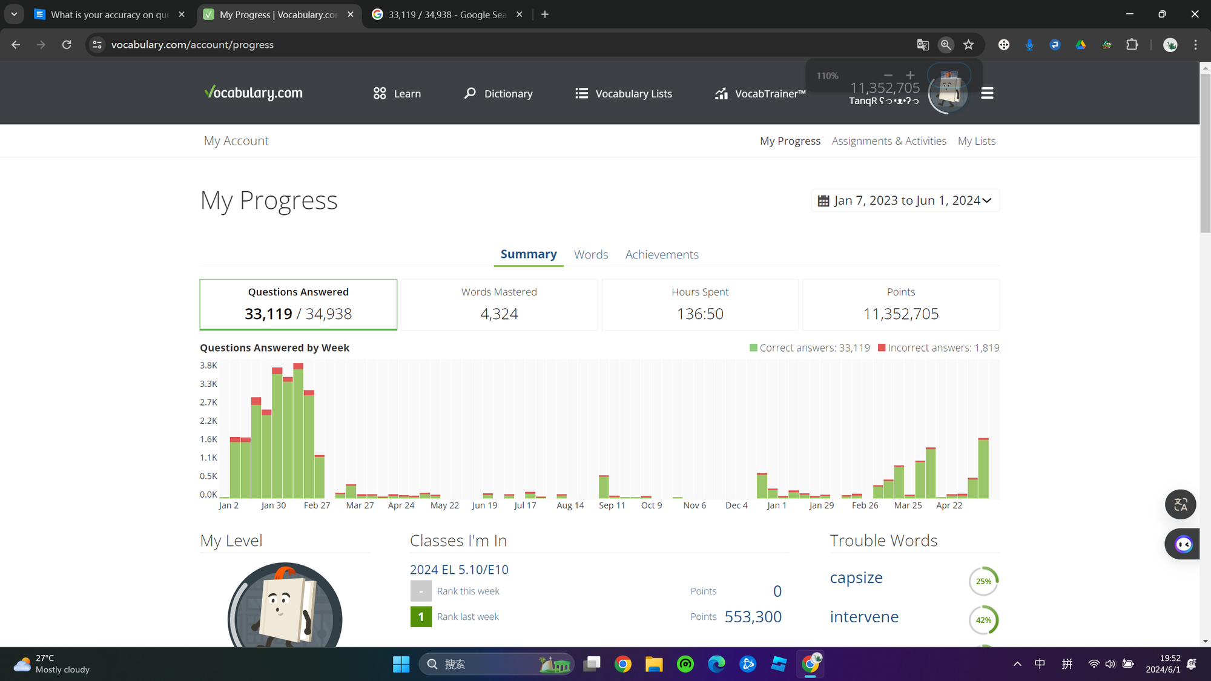
Task: Go to Assignments & Activities
Action: pos(889,141)
